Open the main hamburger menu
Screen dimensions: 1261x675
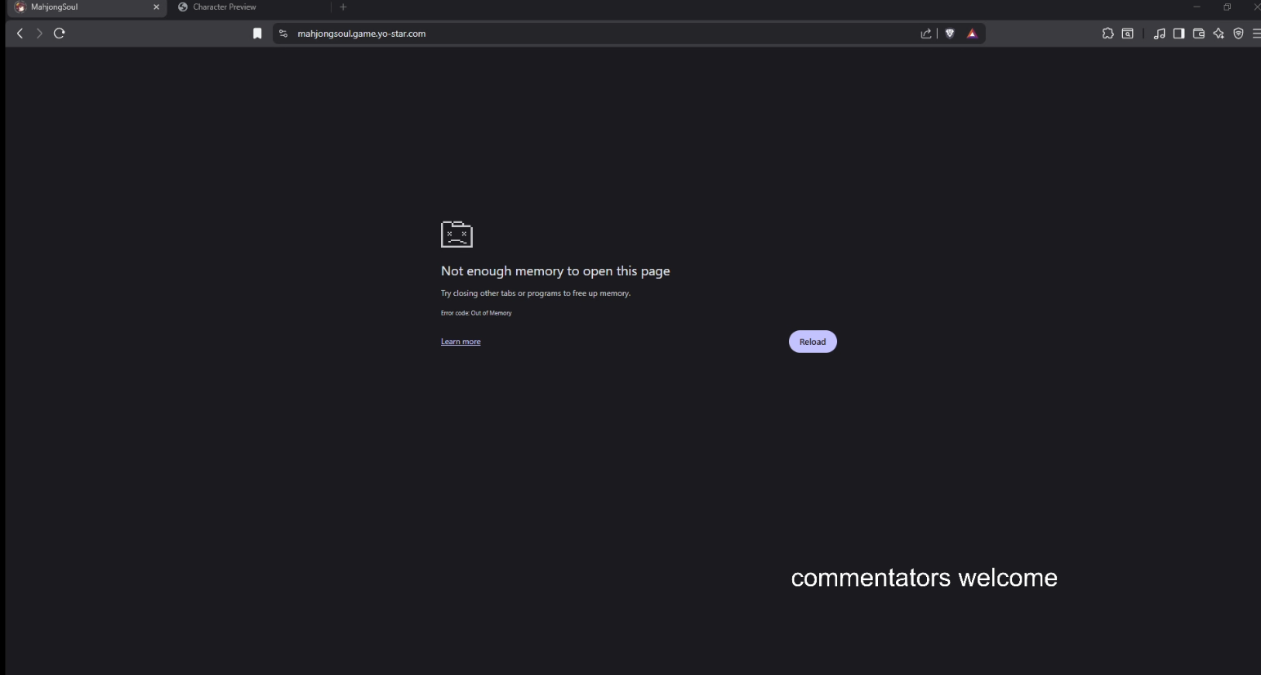click(x=1256, y=34)
